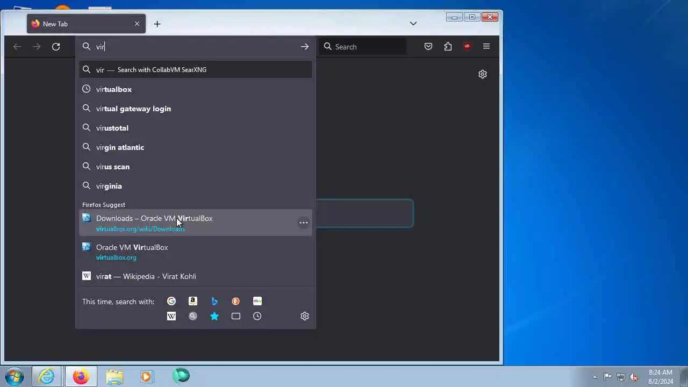Search open tabs using the rectangle icon
The image size is (688, 387).
236,316
